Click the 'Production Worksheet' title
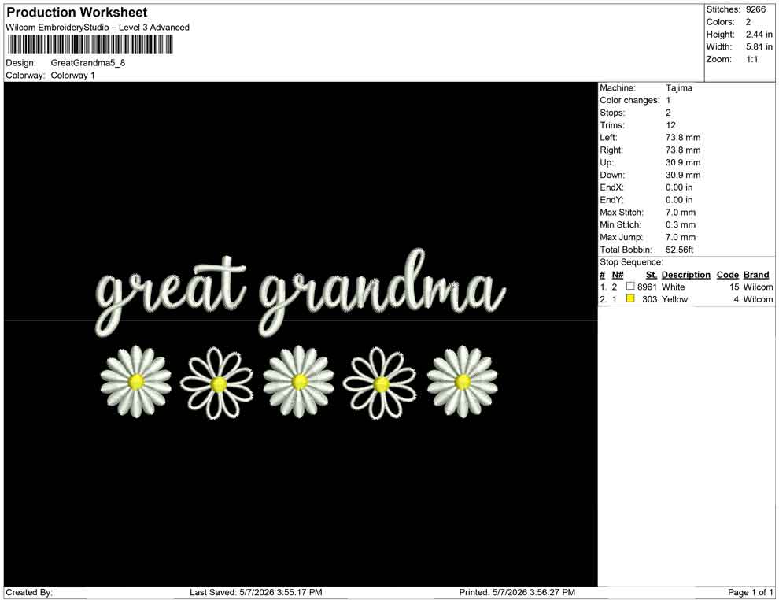The height and width of the screenshot is (600, 779). pyautogui.click(x=76, y=13)
